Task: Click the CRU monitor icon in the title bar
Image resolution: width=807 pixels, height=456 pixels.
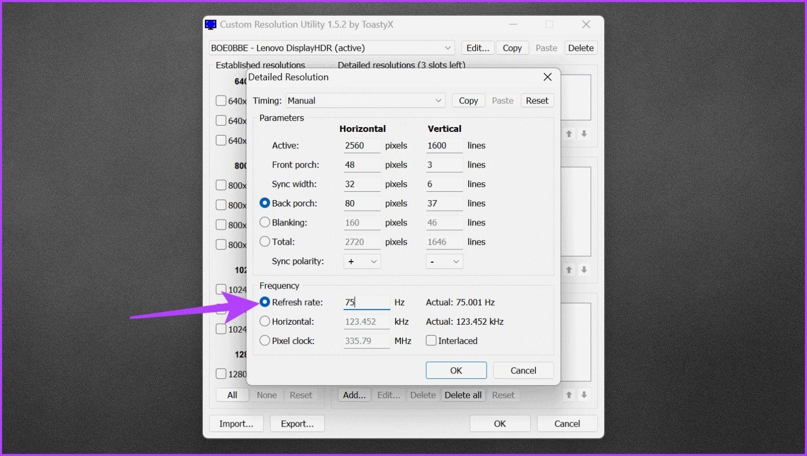Action: point(211,24)
